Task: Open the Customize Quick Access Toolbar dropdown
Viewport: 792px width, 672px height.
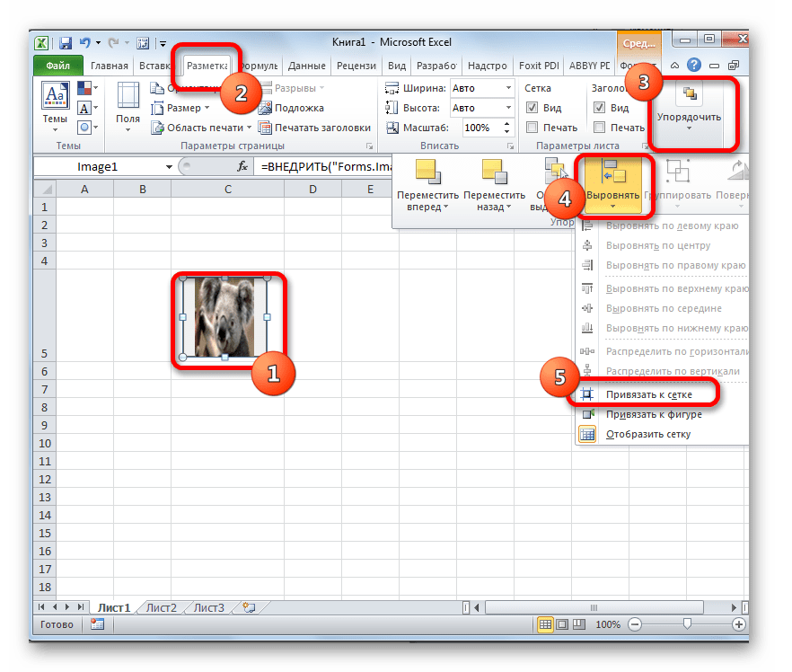Action: point(163,43)
